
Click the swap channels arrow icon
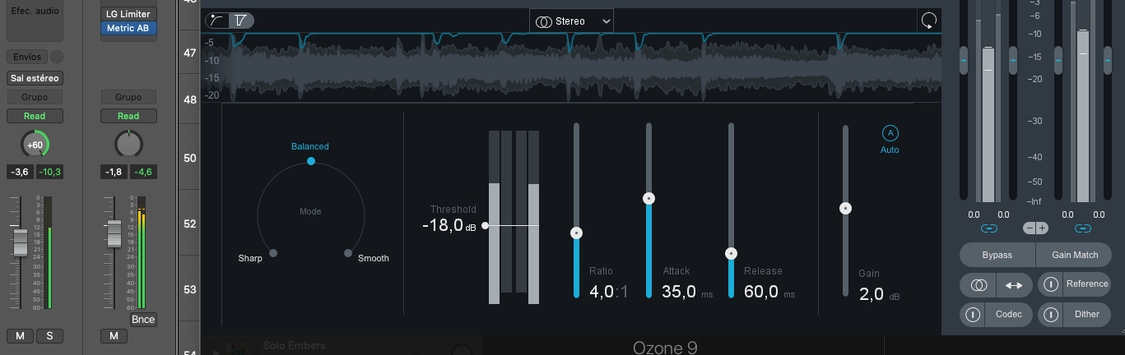point(1014,285)
